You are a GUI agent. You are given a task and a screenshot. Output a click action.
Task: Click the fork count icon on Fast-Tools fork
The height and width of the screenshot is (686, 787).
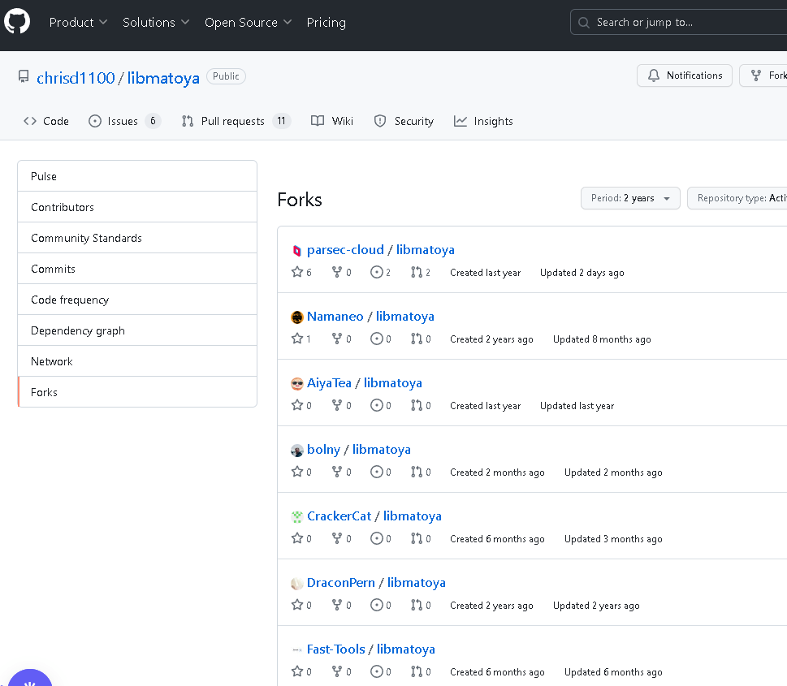click(x=337, y=671)
